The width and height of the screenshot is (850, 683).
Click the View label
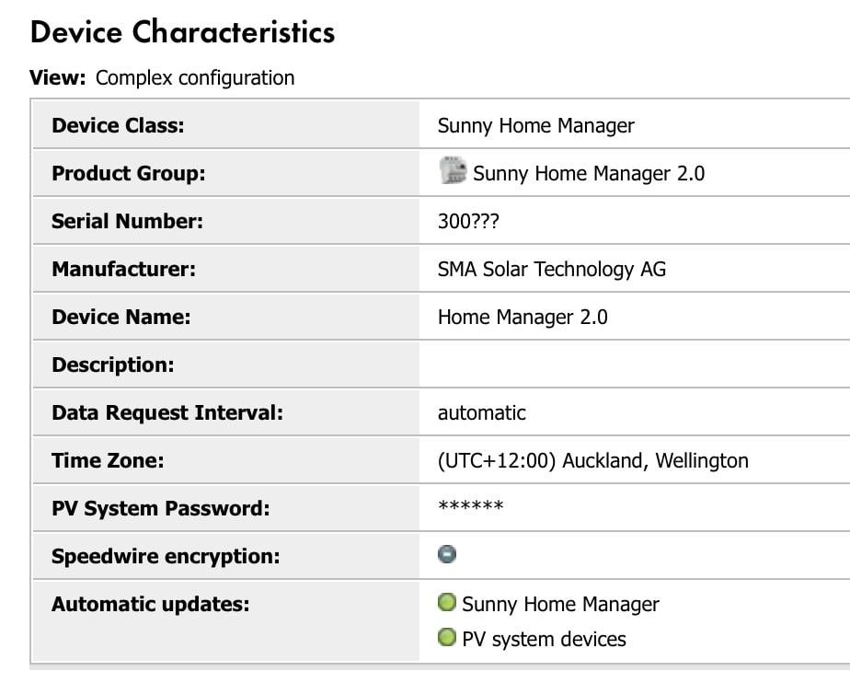[x=58, y=78]
